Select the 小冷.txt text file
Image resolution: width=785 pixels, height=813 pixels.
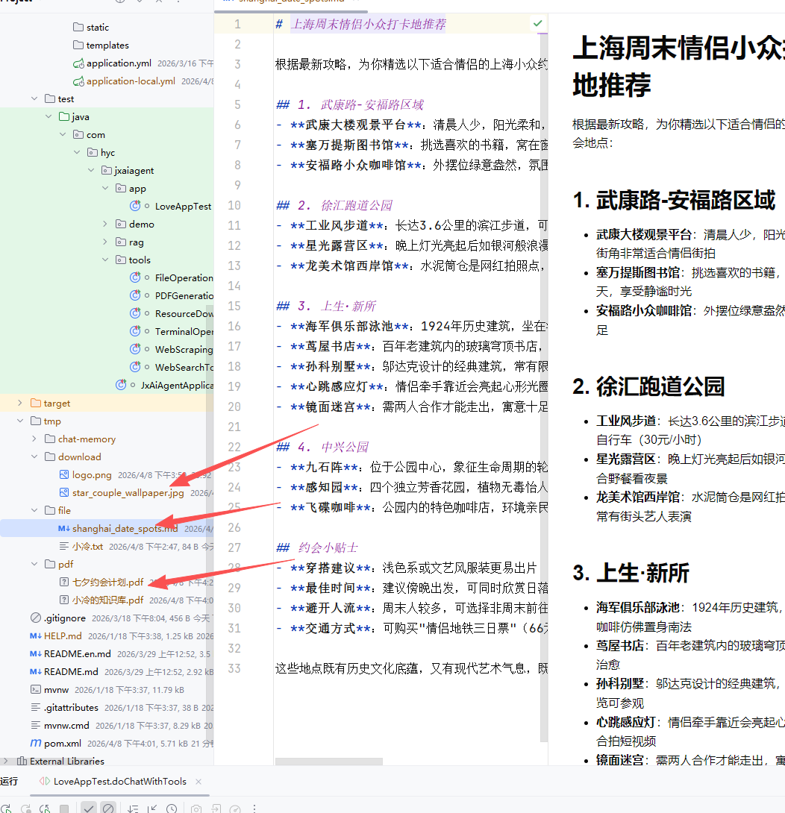87,547
